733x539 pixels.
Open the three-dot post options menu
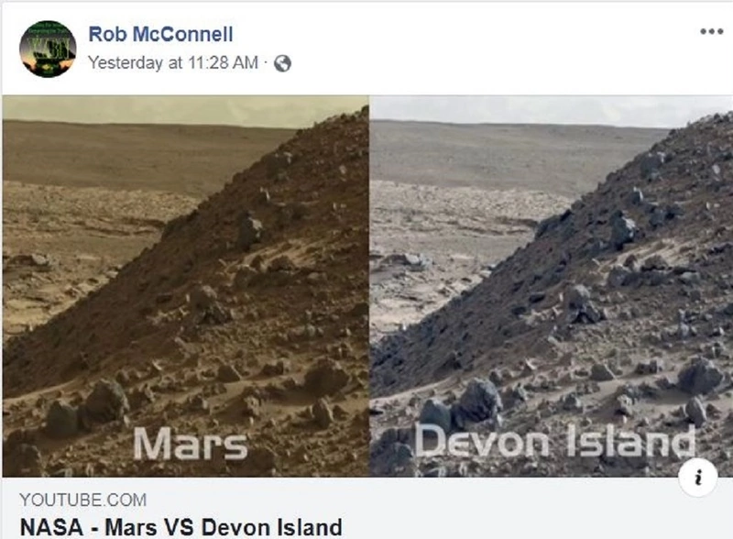[x=712, y=31]
